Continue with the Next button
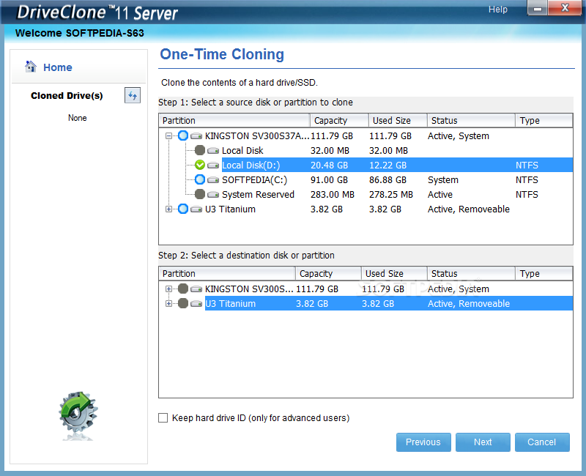The width and height of the screenshot is (586, 476). click(x=483, y=442)
